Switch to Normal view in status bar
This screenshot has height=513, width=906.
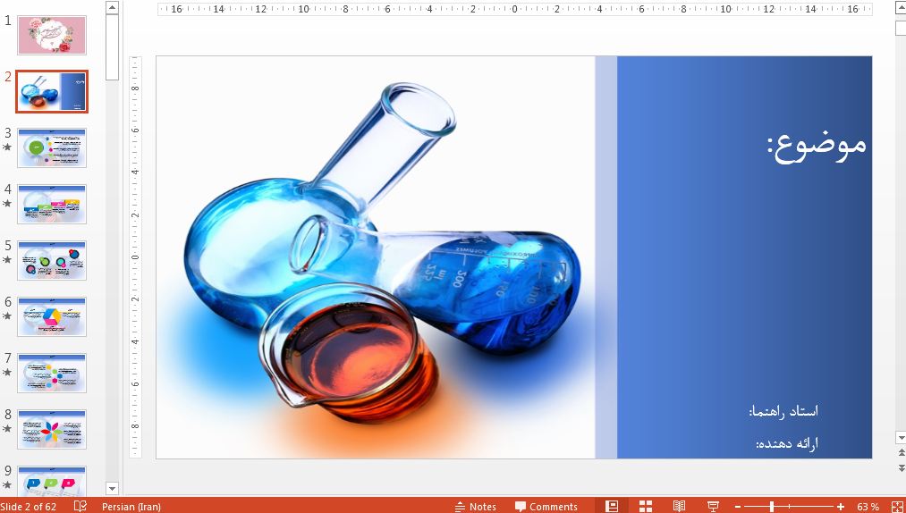tap(612, 506)
